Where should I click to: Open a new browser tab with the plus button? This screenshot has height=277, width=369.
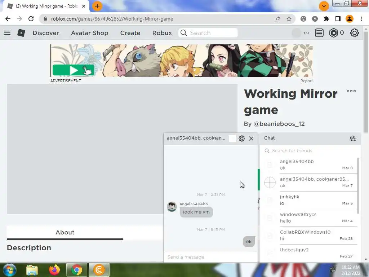pos(97,6)
